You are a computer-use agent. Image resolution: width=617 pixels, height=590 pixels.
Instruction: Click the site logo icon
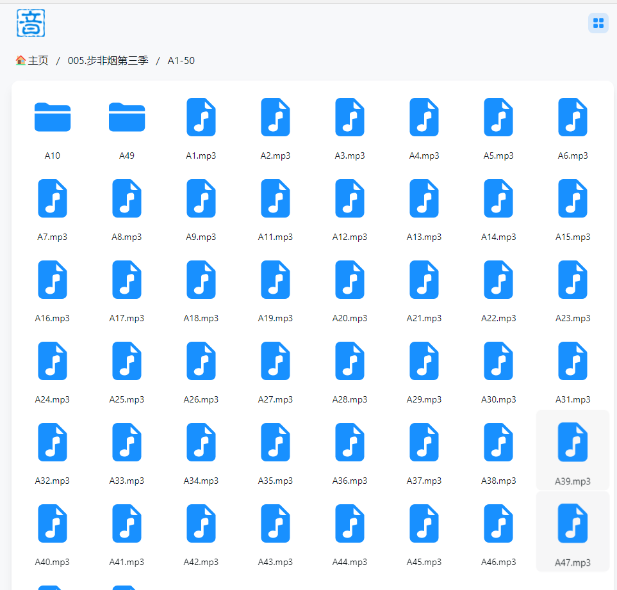[31, 23]
